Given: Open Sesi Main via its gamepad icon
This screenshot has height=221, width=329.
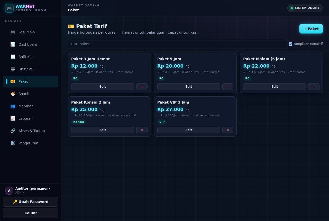Looking at the screenshot, I should [13, 32].
